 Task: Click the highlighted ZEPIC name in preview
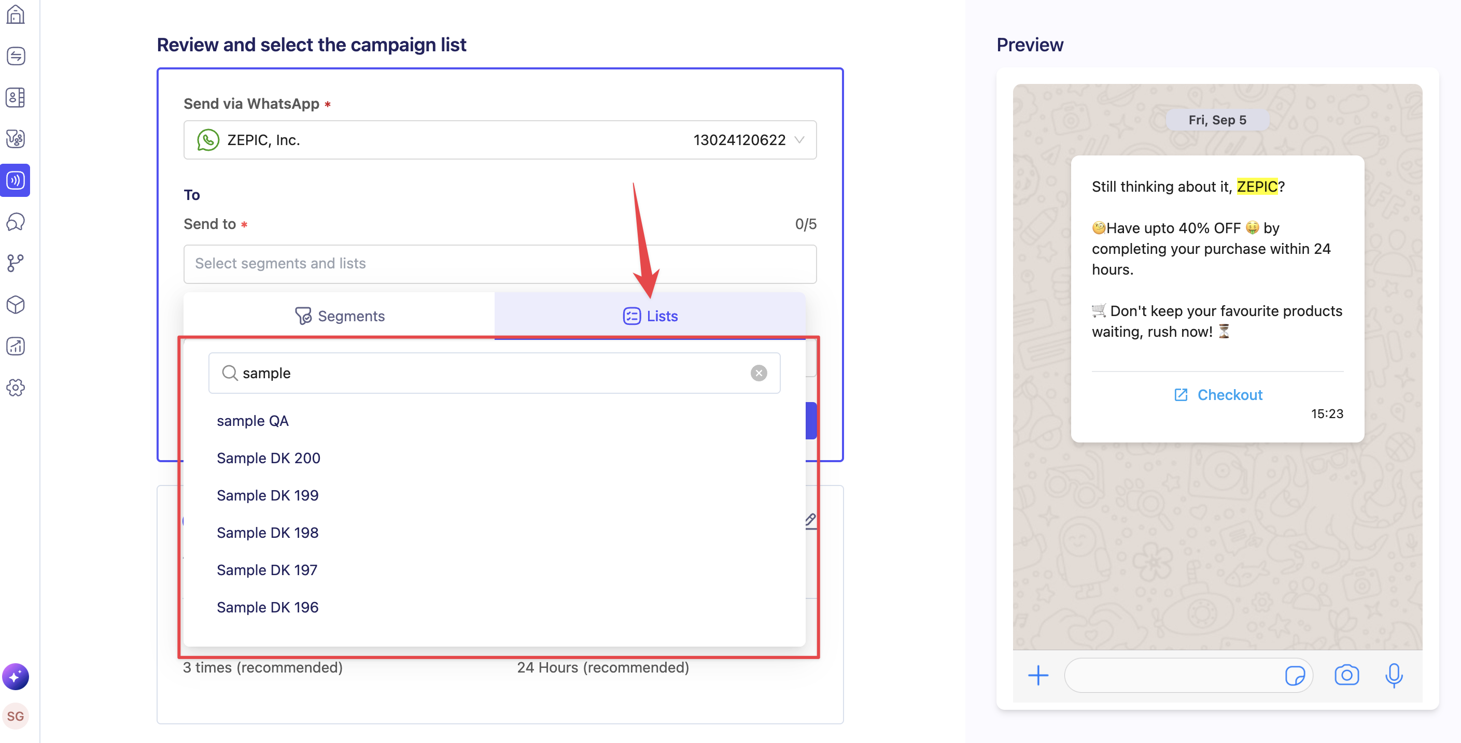(x=1257, y=187)
